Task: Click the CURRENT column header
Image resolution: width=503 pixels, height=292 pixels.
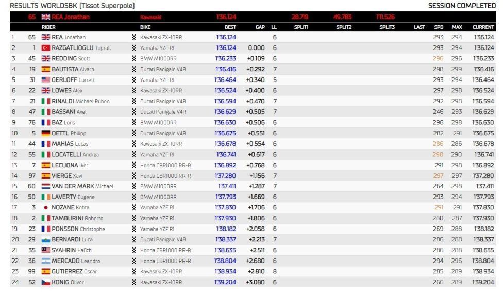Action: tap(483, 27)
